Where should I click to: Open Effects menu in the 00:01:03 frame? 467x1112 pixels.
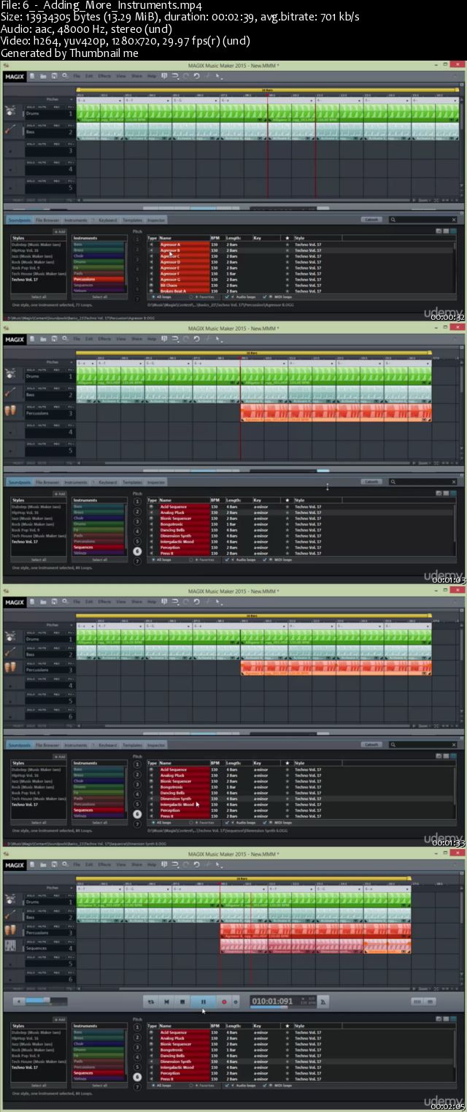pos(104,340)
